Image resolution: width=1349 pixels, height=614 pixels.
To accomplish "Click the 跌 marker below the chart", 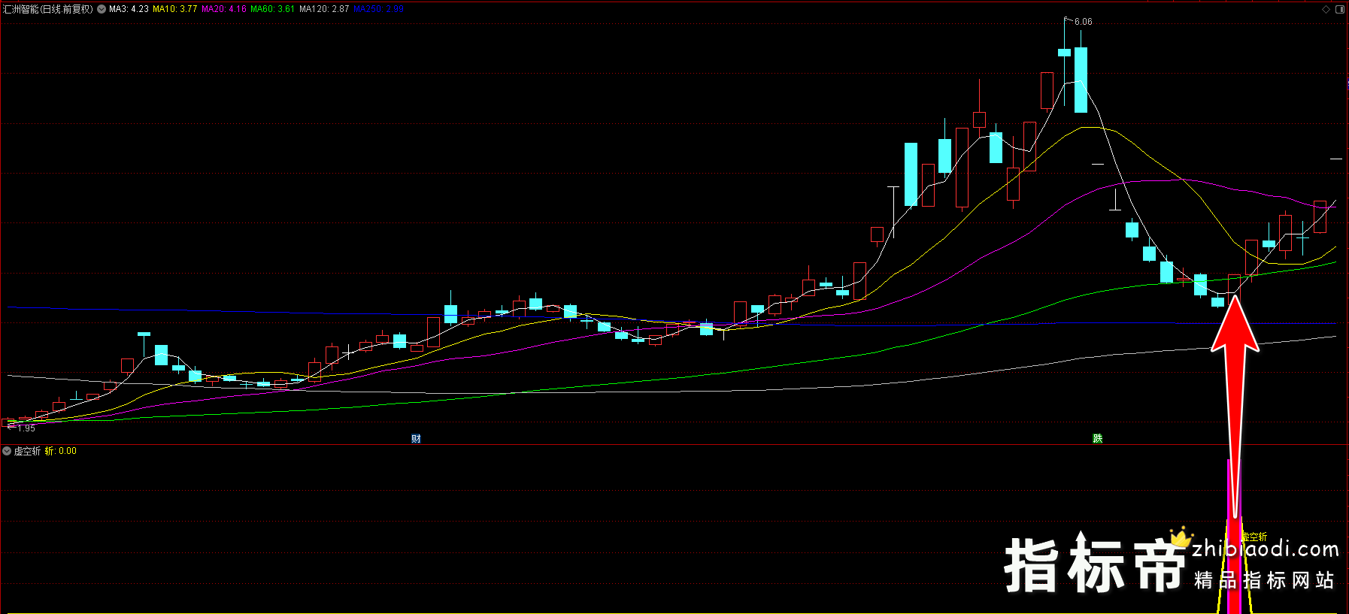I will click(1098, 438).
